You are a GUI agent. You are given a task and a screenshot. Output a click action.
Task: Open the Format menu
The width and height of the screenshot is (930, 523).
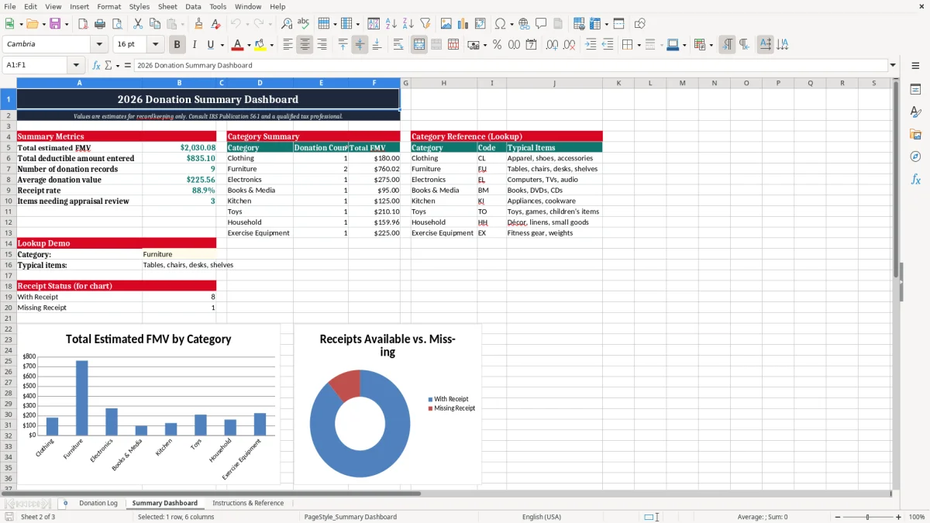tap(108, 6)
